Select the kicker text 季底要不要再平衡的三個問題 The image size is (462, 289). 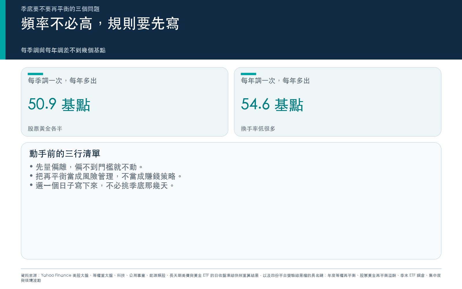pos(60,9)
